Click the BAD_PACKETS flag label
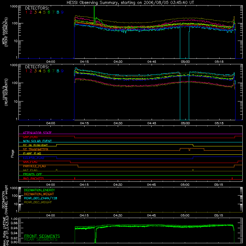Screen dimensions: 246x246 click(34, 178)
